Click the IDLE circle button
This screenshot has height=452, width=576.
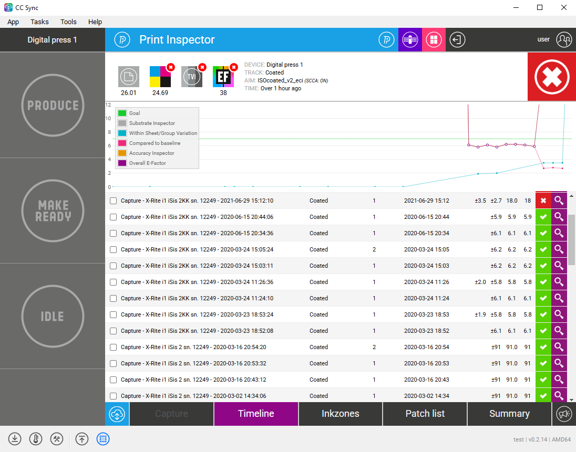[x=53, y=316]
